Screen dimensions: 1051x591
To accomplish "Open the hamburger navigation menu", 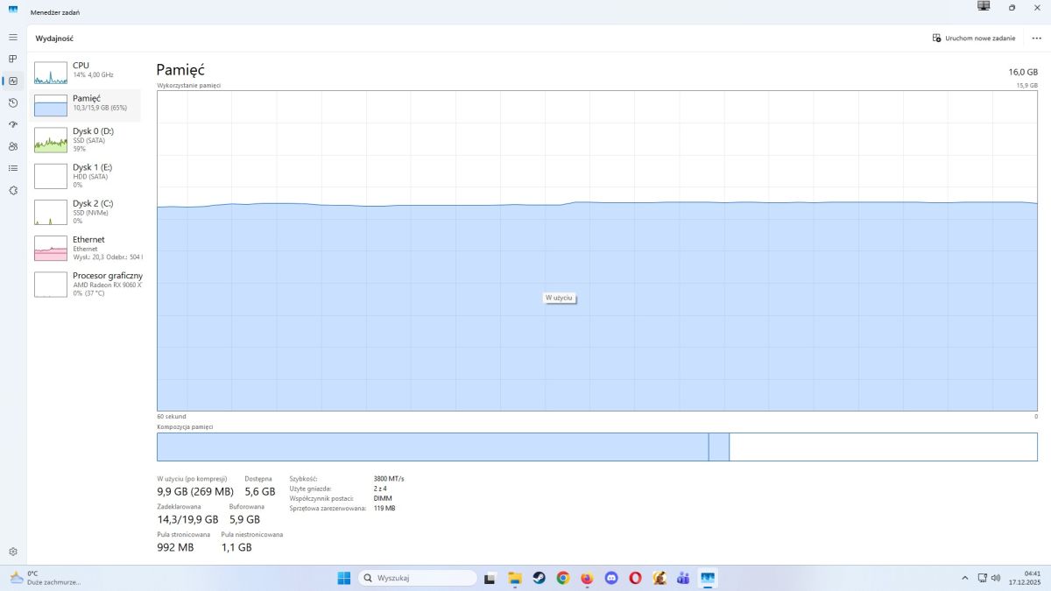I will point(13,38).
